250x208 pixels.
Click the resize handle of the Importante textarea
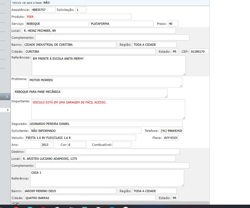coord(183,118)
